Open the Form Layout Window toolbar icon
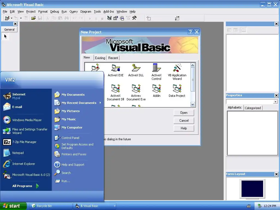Viewport: 280px width, 210px height. 122,18
